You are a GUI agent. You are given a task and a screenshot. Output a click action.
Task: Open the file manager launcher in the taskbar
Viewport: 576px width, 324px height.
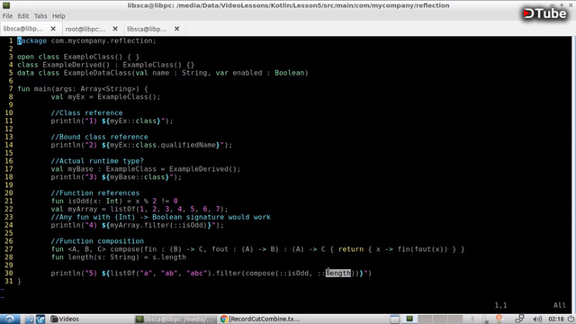click(30, 319)
